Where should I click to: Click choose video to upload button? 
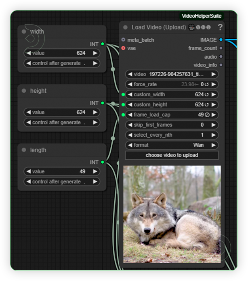pyautogui.click(x=172, y=155)
